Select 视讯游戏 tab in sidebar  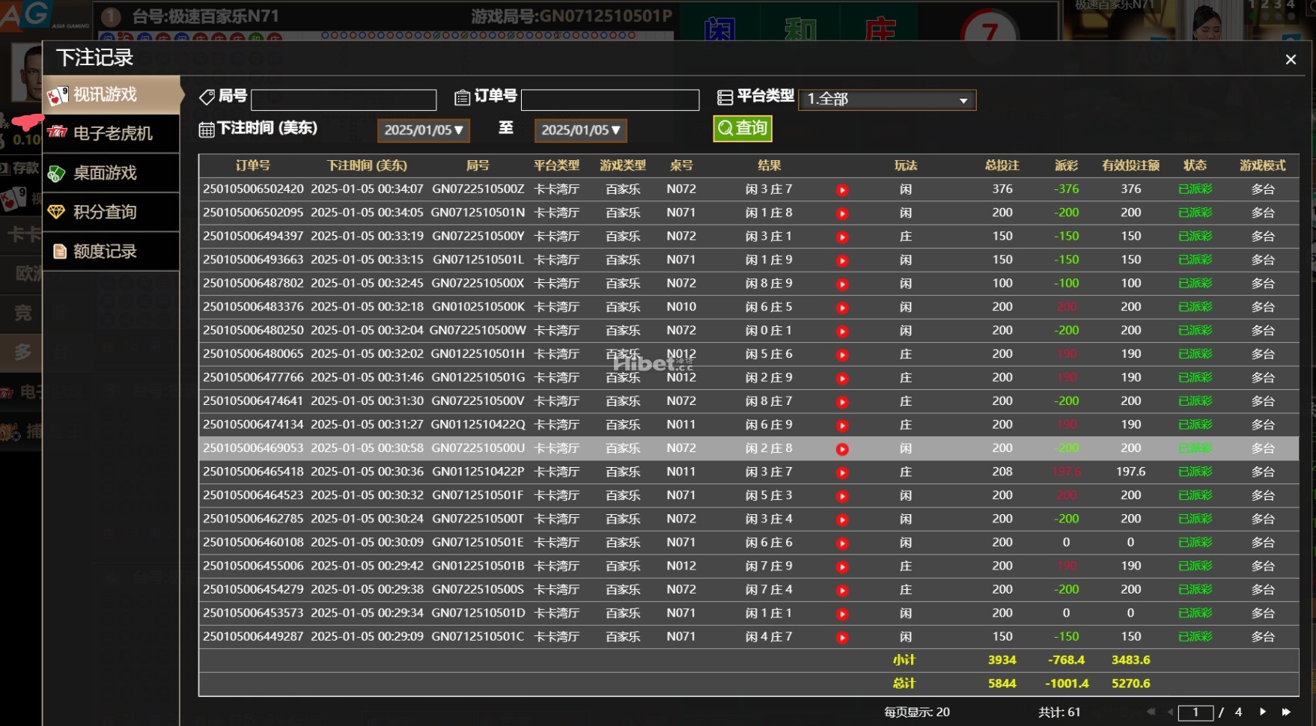click(111, 94)
